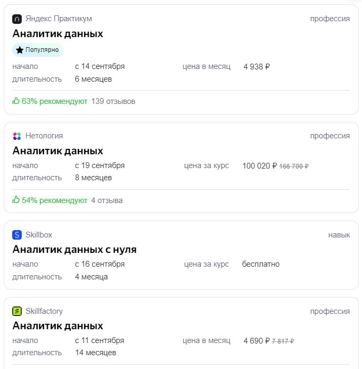Click the Skillfactory logo icon

pos(17,311)
